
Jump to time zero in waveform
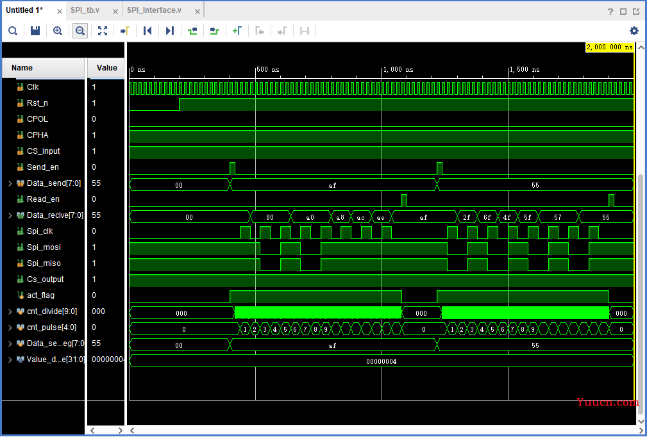pyautogui.click(x=147, y=31)
